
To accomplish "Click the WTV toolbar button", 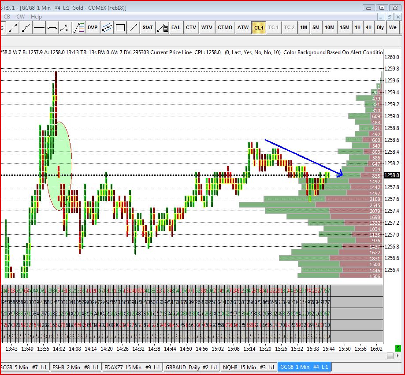I will [x=207, y=27].
